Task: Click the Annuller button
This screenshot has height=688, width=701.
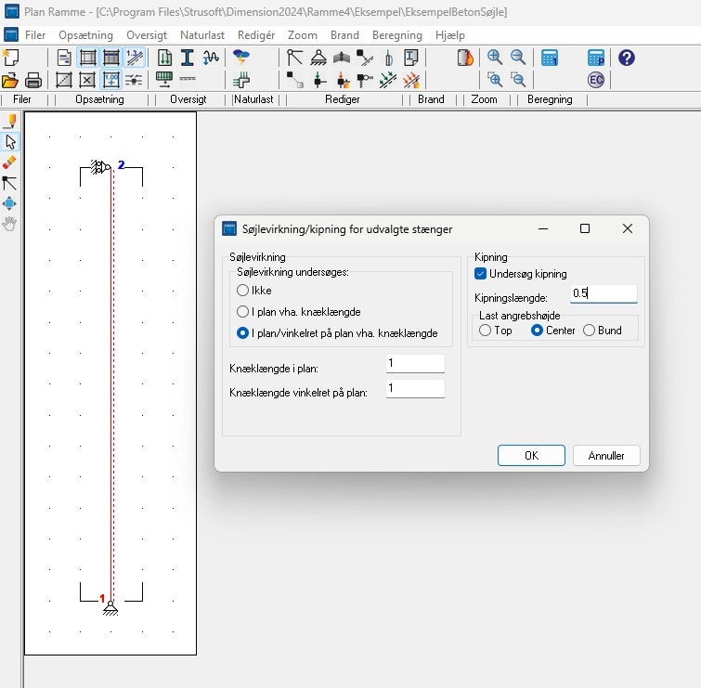Action: [x=606, y=456]
